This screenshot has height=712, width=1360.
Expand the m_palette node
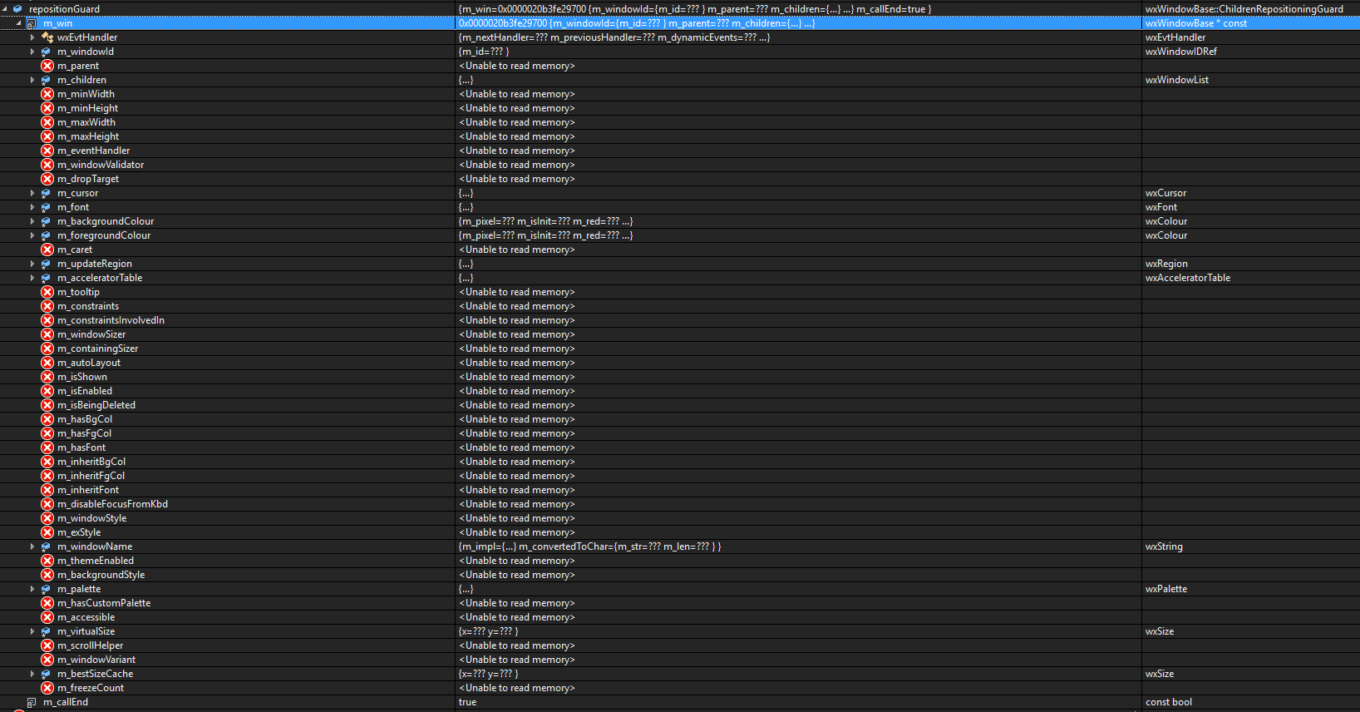tap(32, 589)
